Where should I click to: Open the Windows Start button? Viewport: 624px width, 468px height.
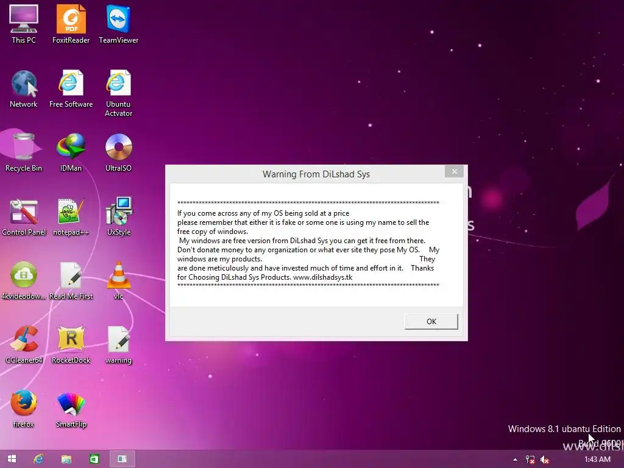coord(12,459)
